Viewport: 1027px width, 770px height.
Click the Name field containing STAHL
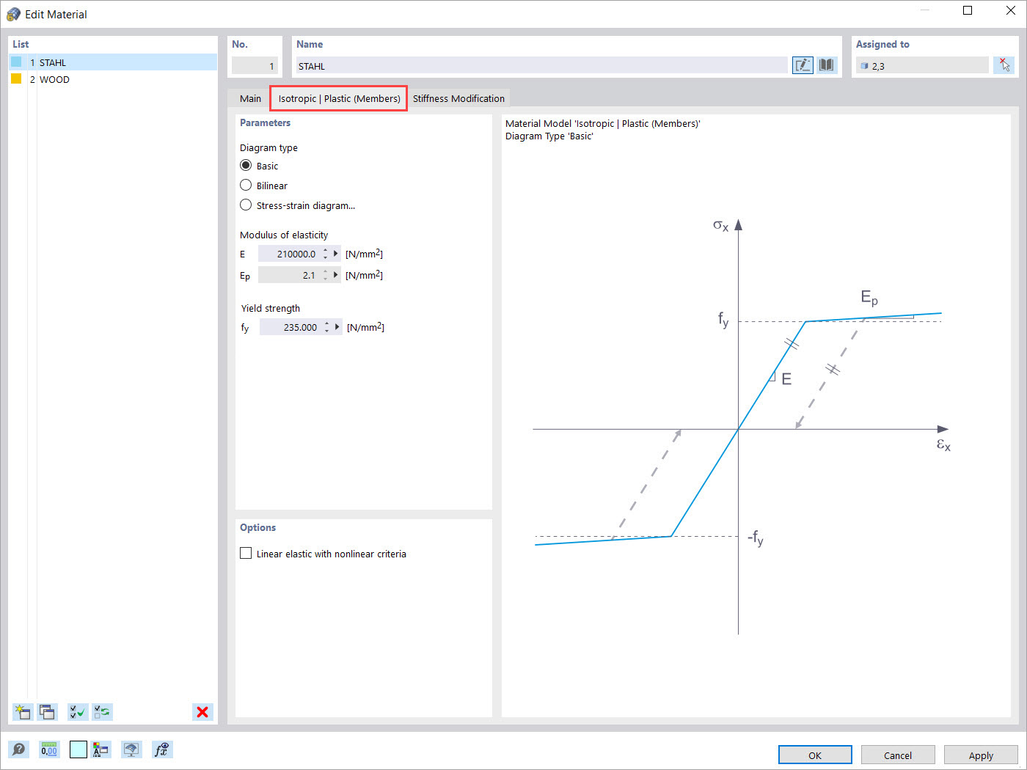(x=541, y=66)
